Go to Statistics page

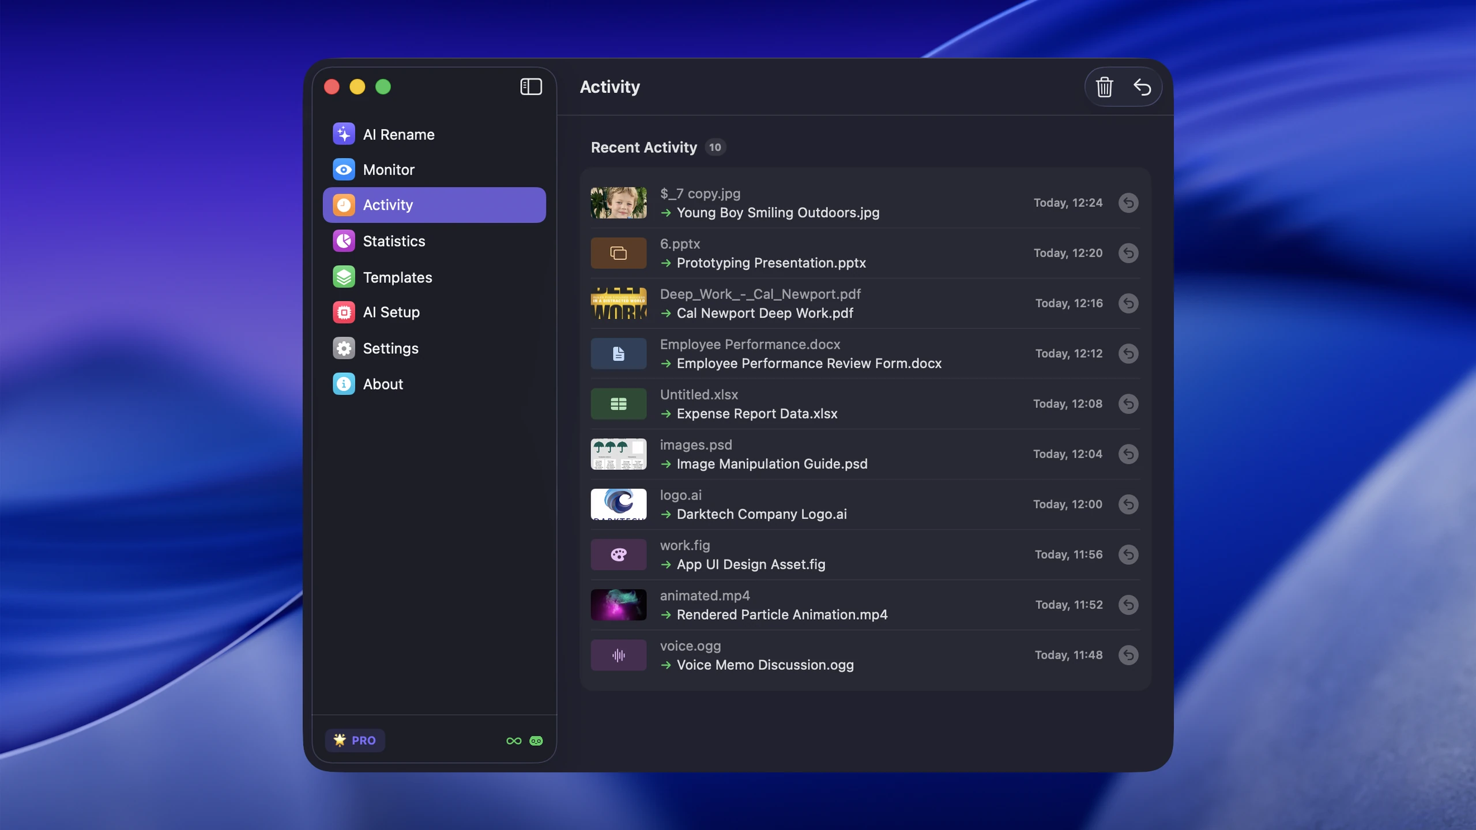click(434, 241)
